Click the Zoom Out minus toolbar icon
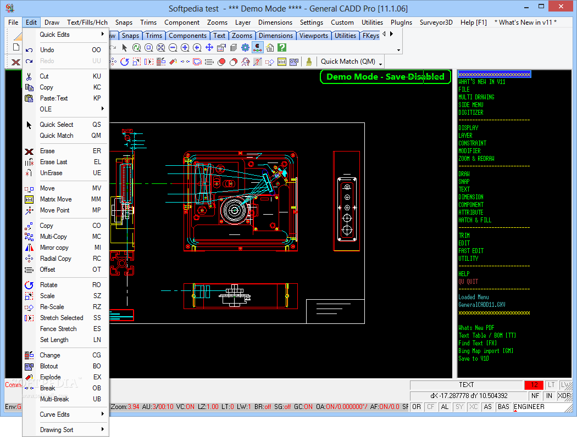Viewport: 577px width, 437px height. [x=173, y=48]
